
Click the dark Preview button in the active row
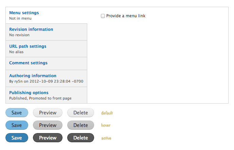pyautogui.click(x=48, y=138)
